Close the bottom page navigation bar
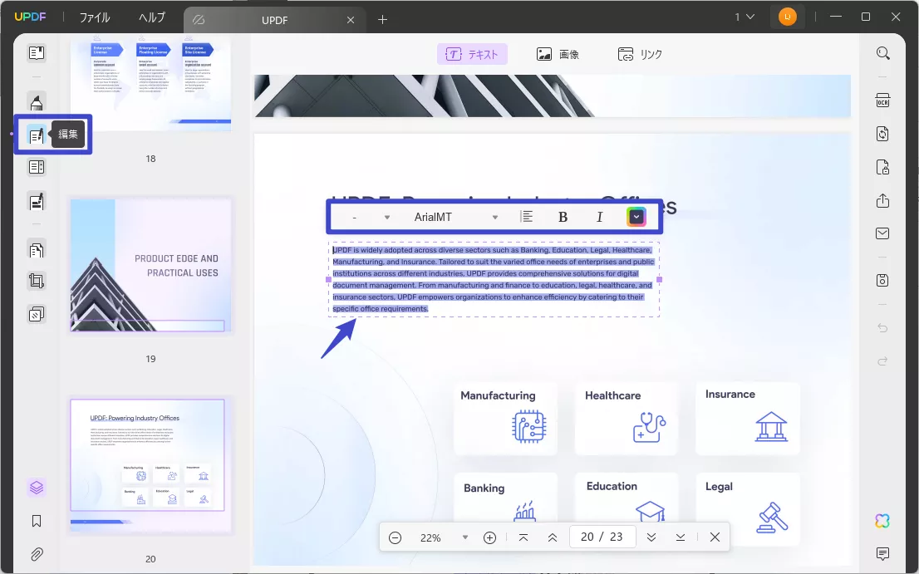Screen dimensions: 919x574 click(715, 537)
